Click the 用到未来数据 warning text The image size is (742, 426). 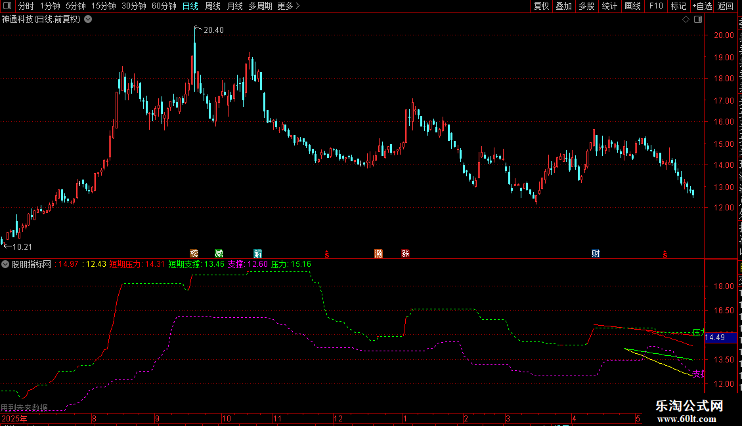click(24, 408)
